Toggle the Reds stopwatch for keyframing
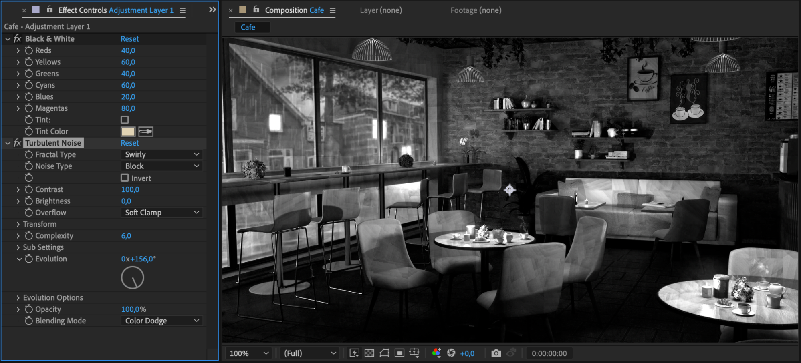 [x=29, y=50]
